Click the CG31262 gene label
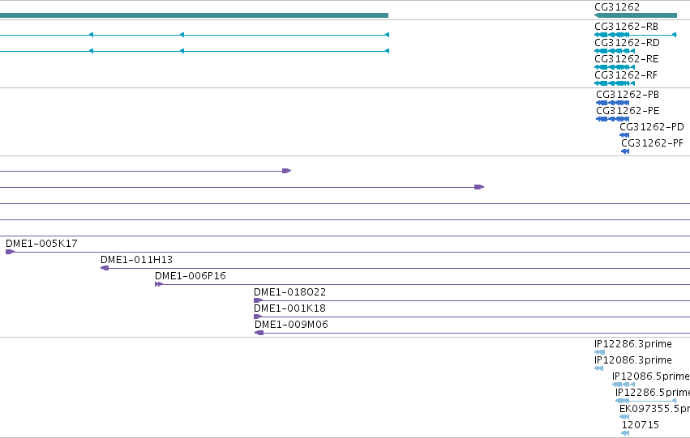690x438 pixels. pyautogui.click(x=617, y=7)
